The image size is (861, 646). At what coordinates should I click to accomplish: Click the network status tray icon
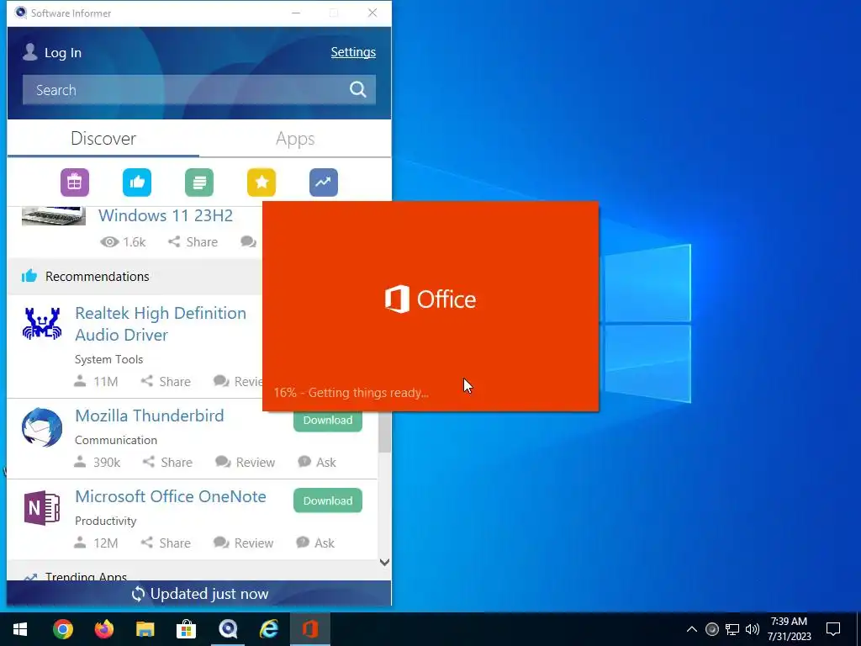coord(732,629)
